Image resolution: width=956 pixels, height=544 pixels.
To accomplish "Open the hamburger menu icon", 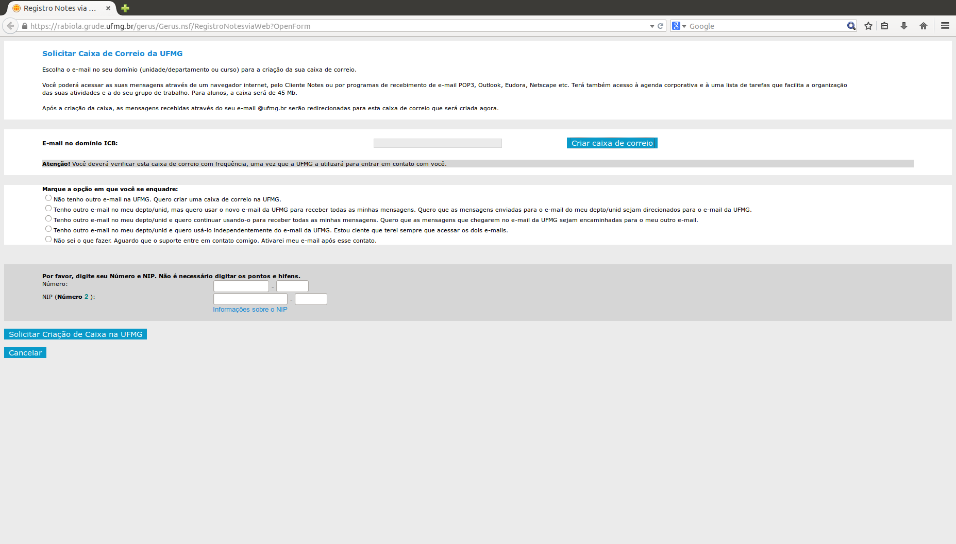I will pyautogui.click(x=945, y=26).
